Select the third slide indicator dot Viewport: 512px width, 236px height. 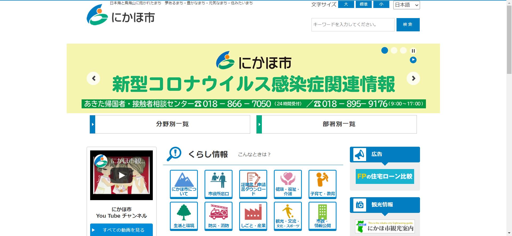403,50
